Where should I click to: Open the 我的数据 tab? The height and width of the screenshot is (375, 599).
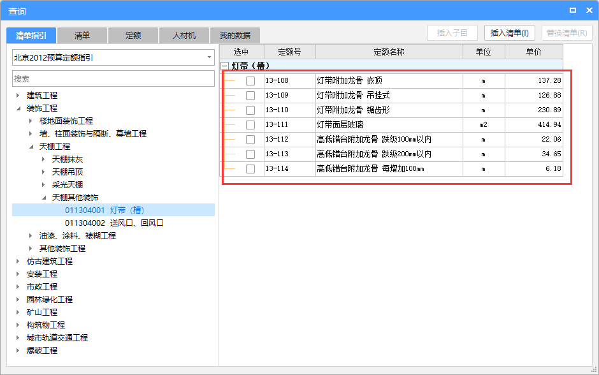[x=235, y=36]
